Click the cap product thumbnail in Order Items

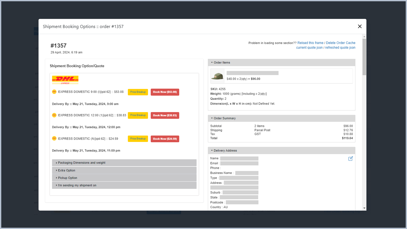point(217,76)
